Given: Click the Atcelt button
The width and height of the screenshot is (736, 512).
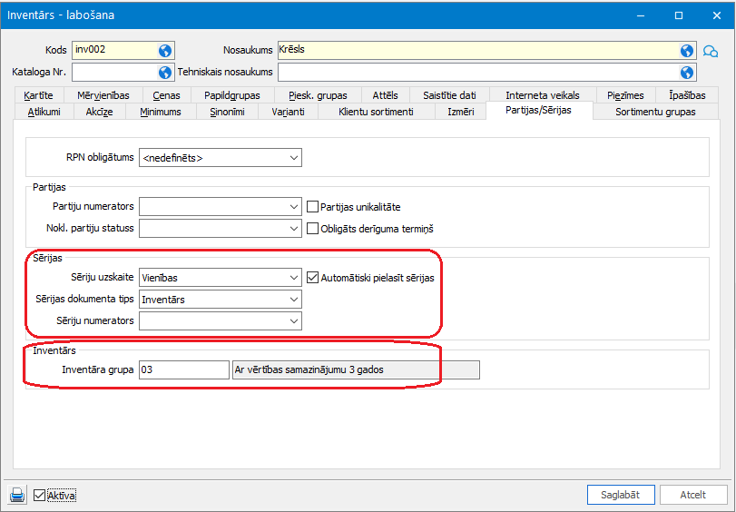Looking at the screenshot, I should (x=692, y=495).
